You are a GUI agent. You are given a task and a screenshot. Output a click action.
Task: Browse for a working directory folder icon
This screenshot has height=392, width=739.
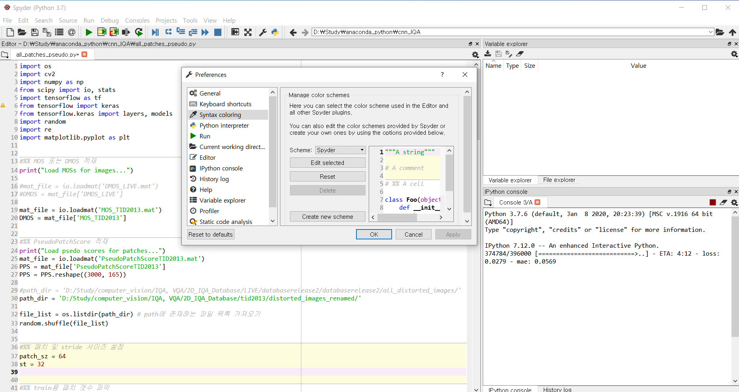tap(720, 32)
